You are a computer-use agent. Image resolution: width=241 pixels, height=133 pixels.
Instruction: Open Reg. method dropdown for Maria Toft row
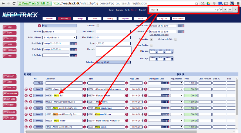click(177, 95)
